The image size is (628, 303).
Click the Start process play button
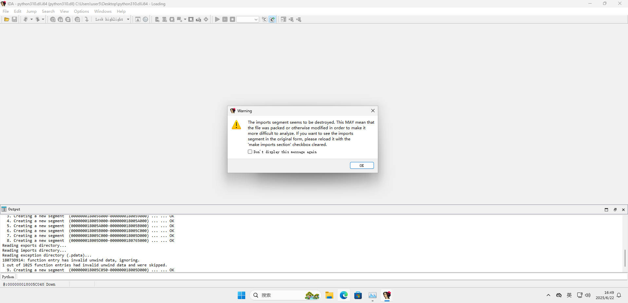(217, 19)
